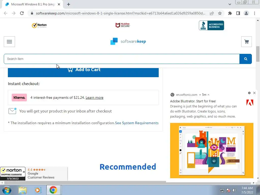Open the taskbar clock and date
The height and width of the screenshot is (195, 260).
pos(247,190)
